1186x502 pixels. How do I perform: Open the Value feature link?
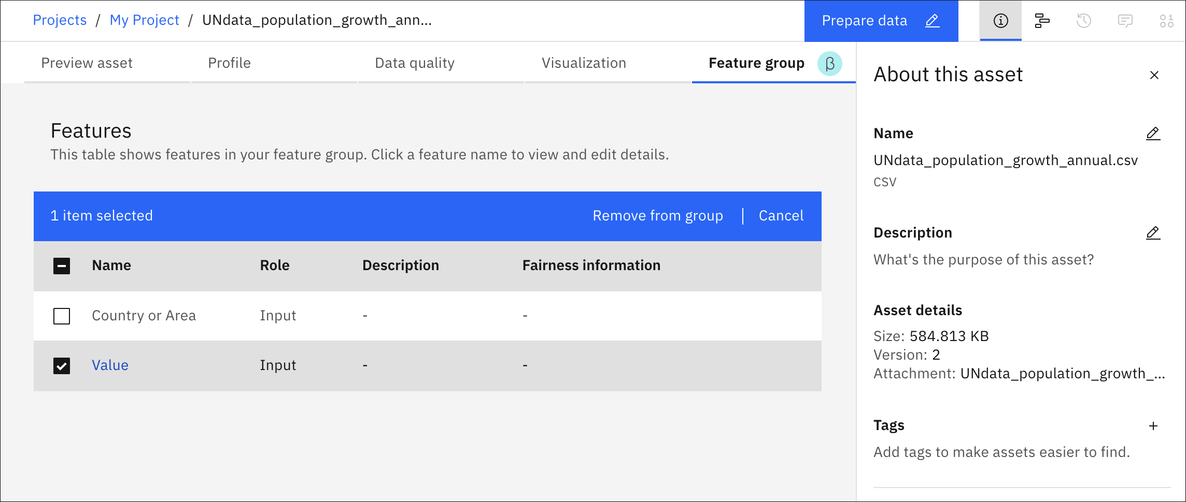tap(110, 365)
